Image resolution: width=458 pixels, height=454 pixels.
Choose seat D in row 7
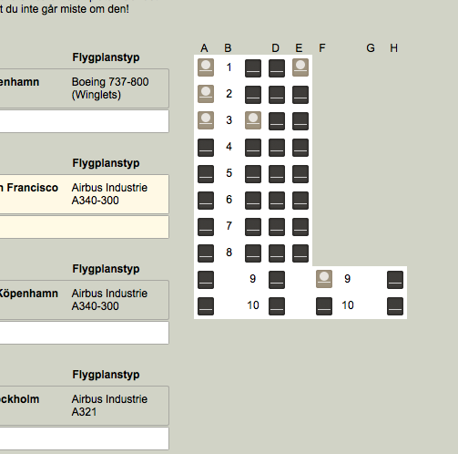point(277,227)
